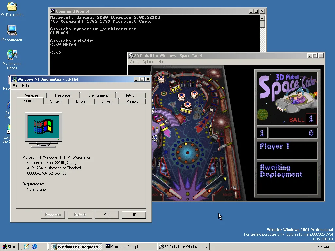Maximize the Command Prompt window
The image size is (335, 251).
256,11
